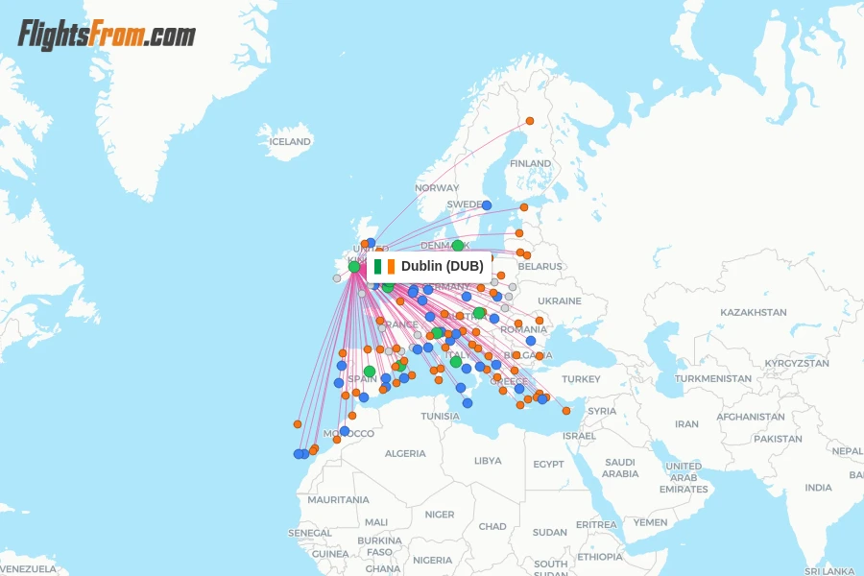The height and width of the screenshot is (576, 864).
Task: Click the Irish flag in Dublin label
Action: [384, 267]
